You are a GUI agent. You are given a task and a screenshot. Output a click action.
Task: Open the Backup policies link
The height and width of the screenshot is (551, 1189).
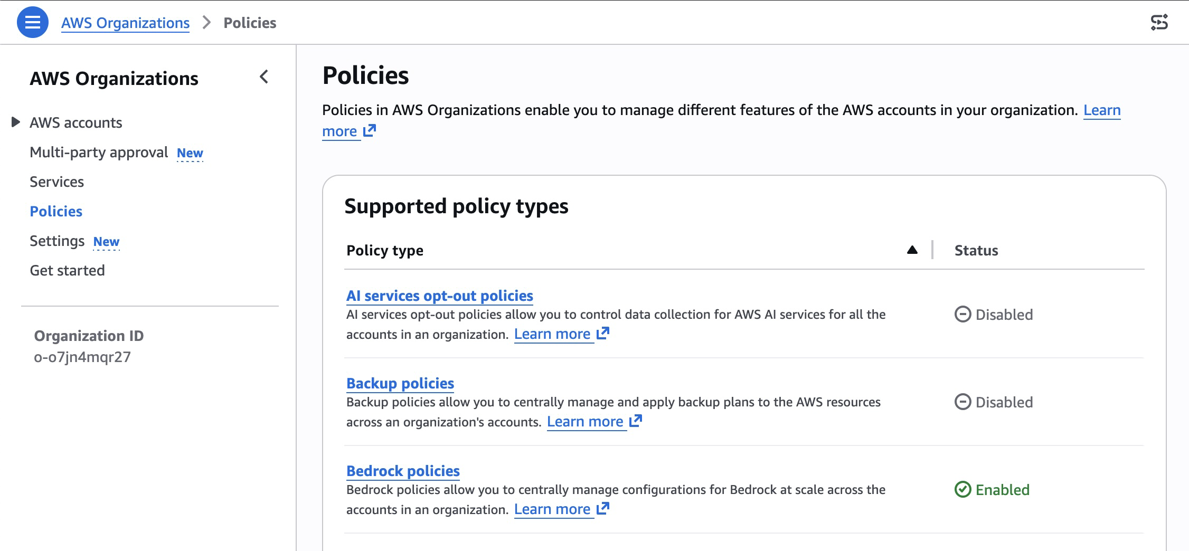(400, 383)
